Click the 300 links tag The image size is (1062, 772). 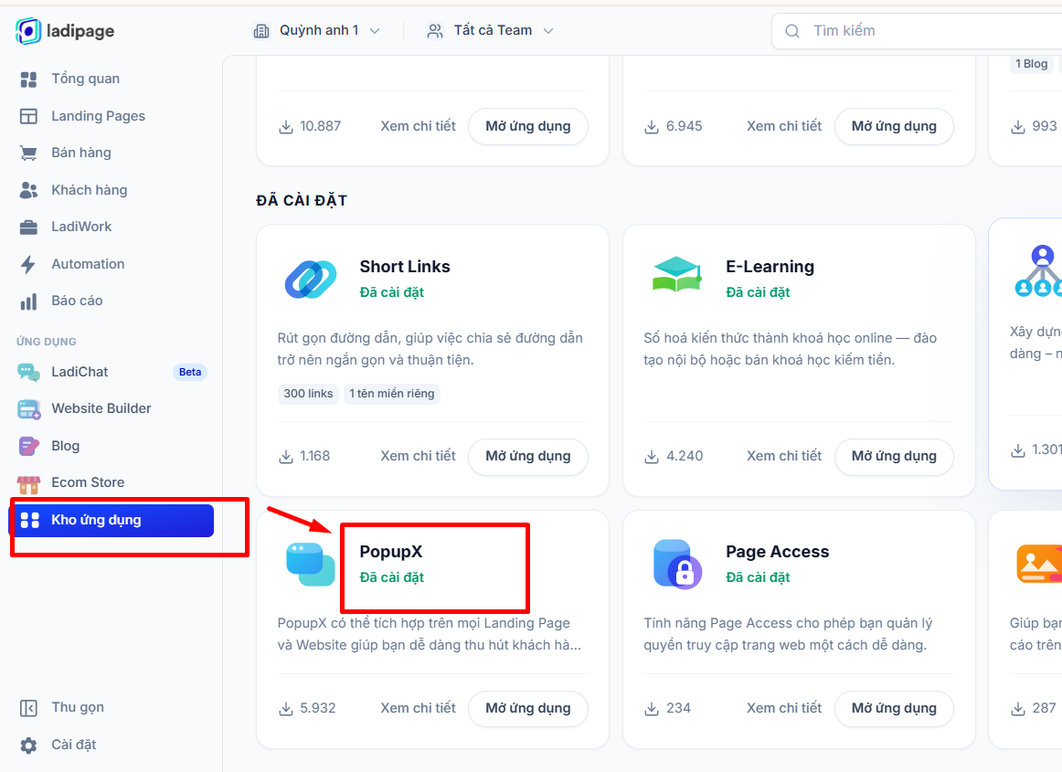308,394
